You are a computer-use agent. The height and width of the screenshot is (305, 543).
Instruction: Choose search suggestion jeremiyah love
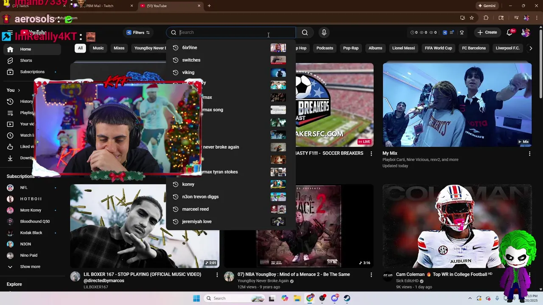[231, 222]
